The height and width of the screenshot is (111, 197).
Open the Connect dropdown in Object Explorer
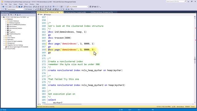(x=4, y=15)
